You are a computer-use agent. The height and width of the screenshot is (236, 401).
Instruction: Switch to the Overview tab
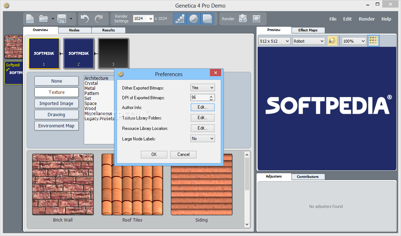point(40,30)
